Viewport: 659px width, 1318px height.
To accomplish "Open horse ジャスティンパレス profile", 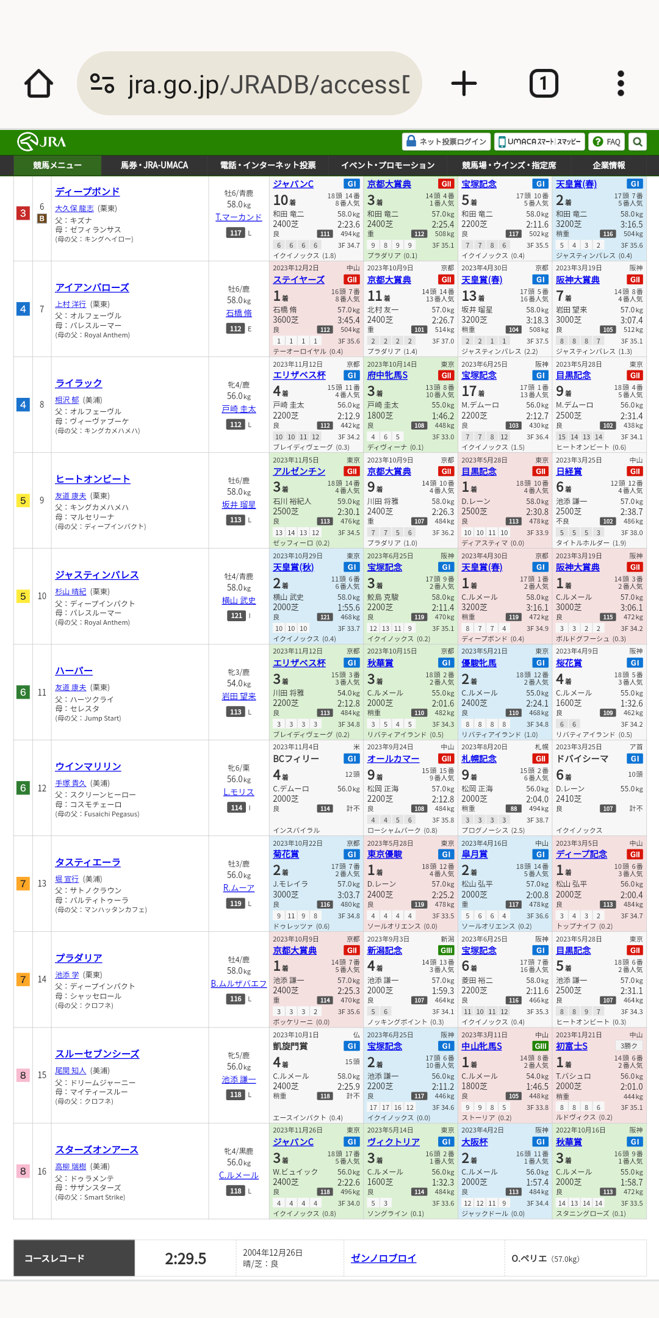I will pyautogui.click(x=97, y=575).
